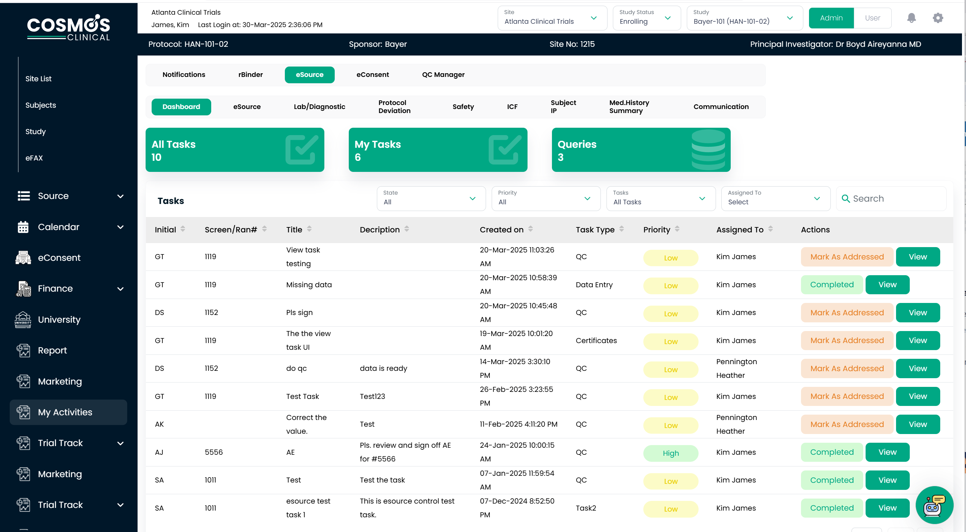
Task: Open the Subject IP sub-tab
Action: 563,107
